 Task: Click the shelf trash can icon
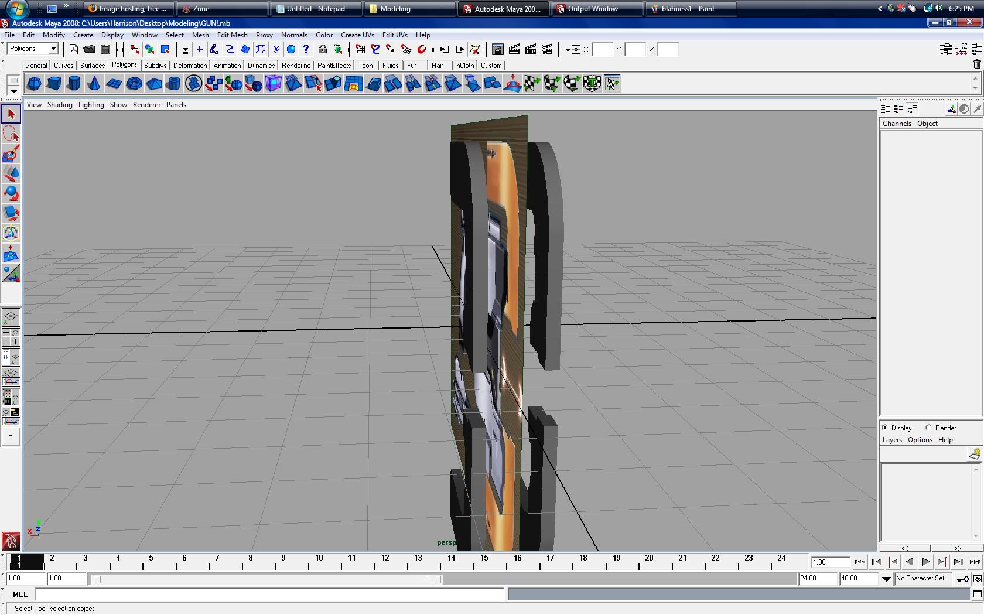coord(976,64)
